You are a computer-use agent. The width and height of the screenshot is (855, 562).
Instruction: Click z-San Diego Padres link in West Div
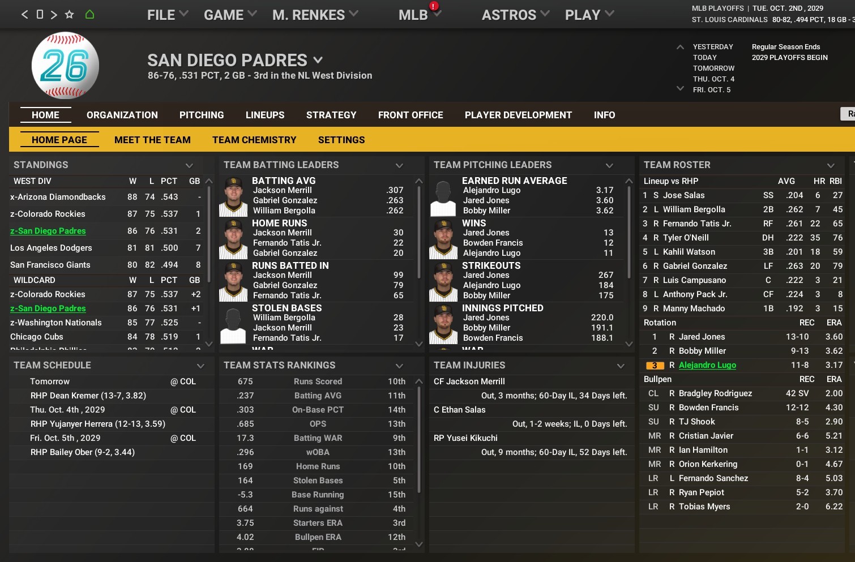tap(48, 231)
